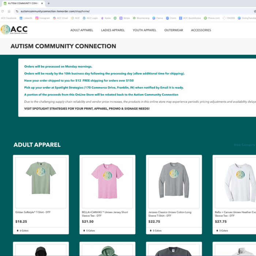The width and height of the screenshot is (256, 256).
Task: Open the Ladies Apparel menu
Action: (x=113, y=30)
